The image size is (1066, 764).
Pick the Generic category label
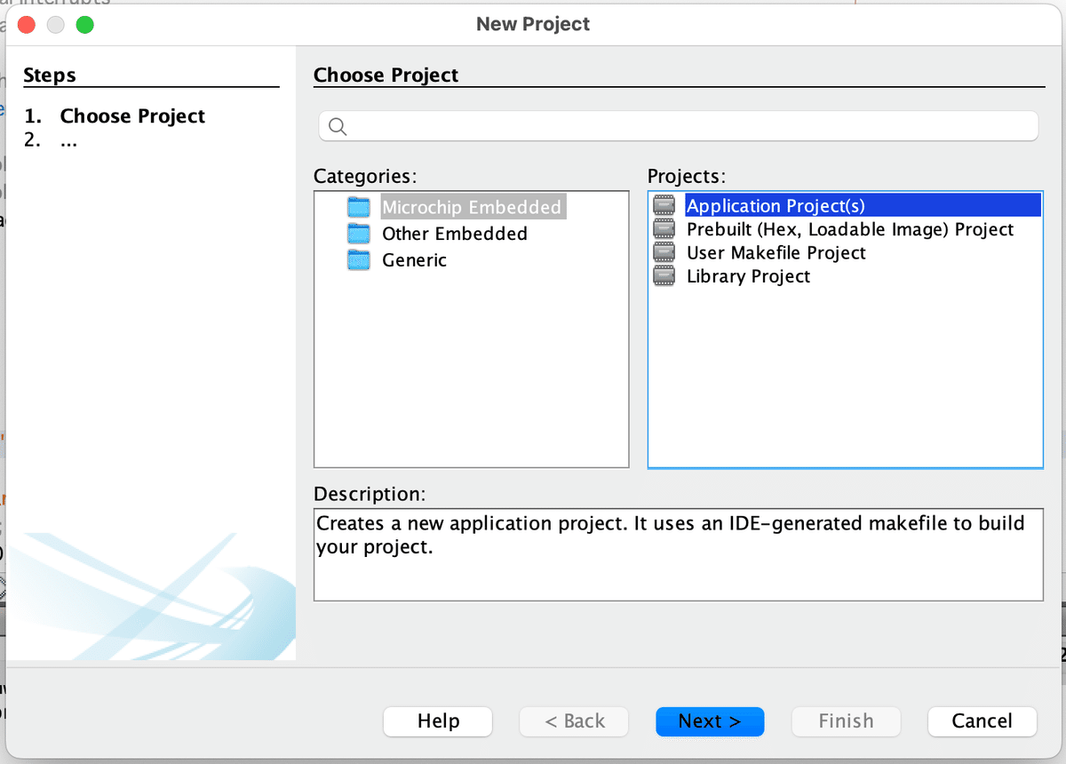(414, 260)
